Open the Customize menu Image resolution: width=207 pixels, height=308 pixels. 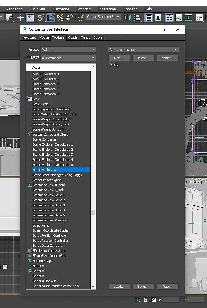[x=61, y=9]
